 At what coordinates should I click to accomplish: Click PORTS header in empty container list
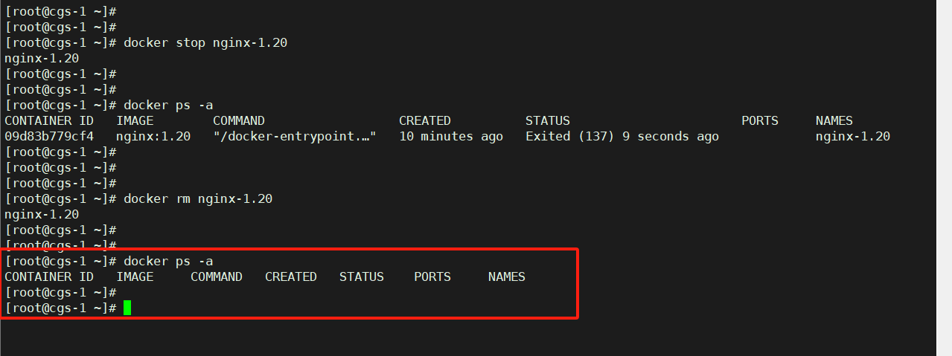click(x=432, y=276)
